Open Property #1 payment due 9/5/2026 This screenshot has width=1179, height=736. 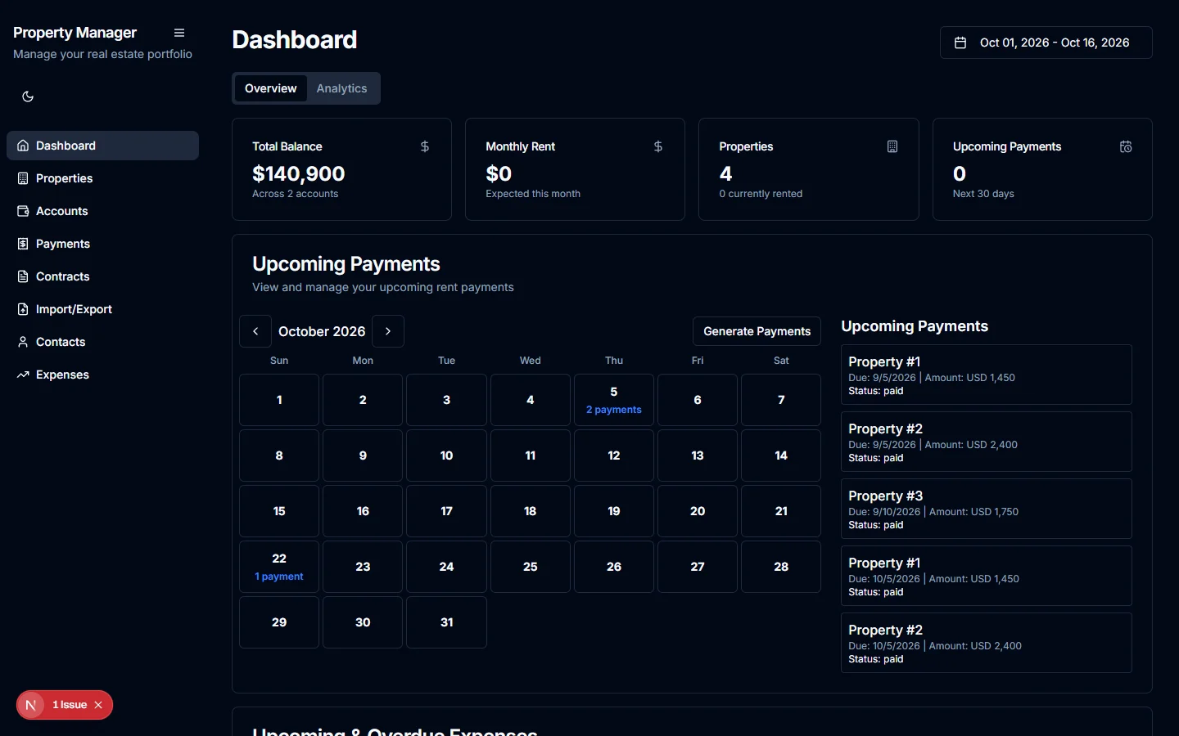point(987,375)
